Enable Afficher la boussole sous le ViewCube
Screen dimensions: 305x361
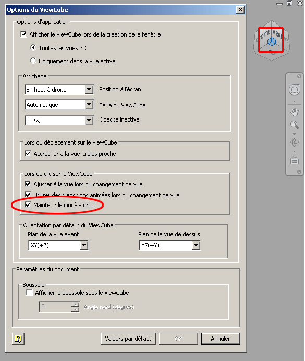(29, 292)
